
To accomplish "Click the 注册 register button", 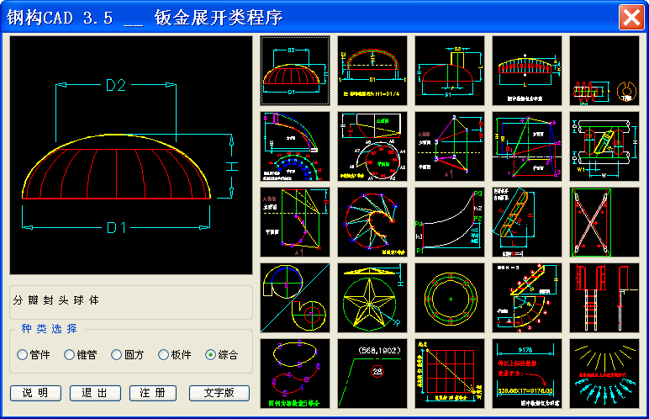I will pos(153,393).
